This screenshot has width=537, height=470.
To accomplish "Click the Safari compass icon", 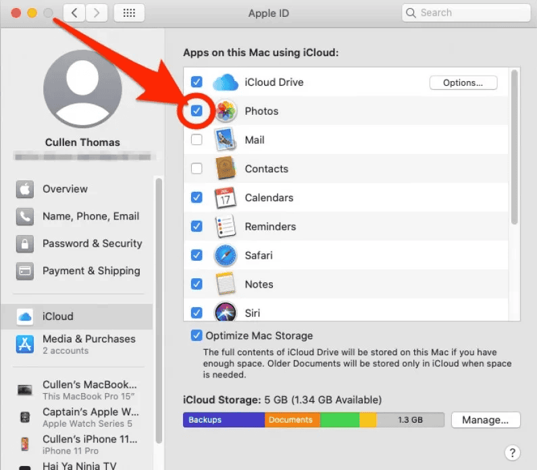I will 226,255.
